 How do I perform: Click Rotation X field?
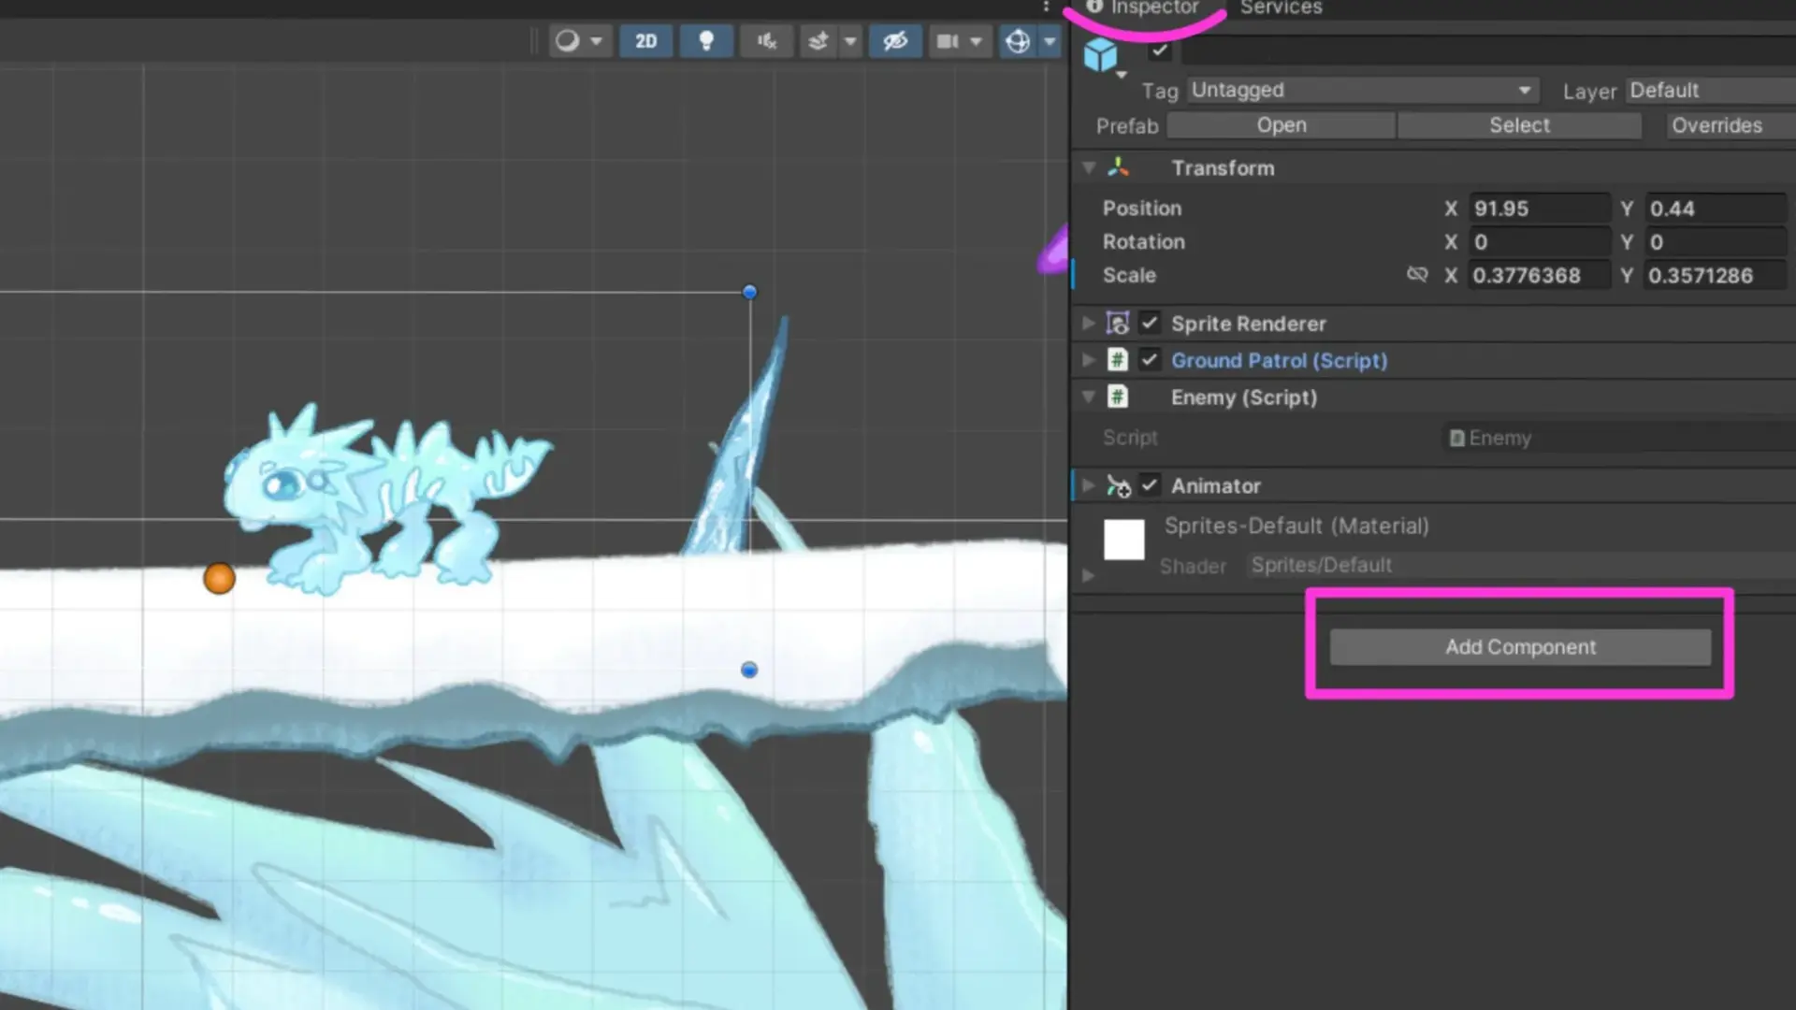(x=1540, y=242)
